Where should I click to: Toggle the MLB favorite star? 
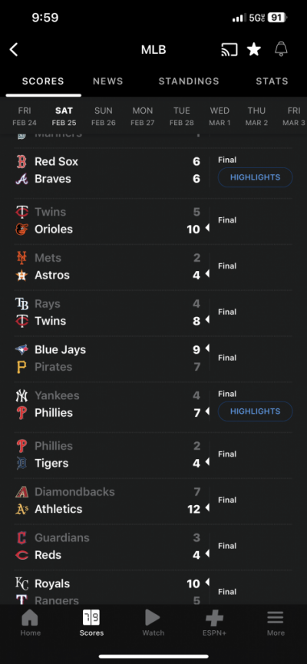pos(254,50)
